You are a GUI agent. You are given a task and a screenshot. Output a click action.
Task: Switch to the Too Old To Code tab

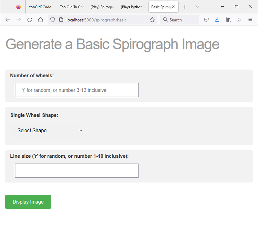[72, 7]
